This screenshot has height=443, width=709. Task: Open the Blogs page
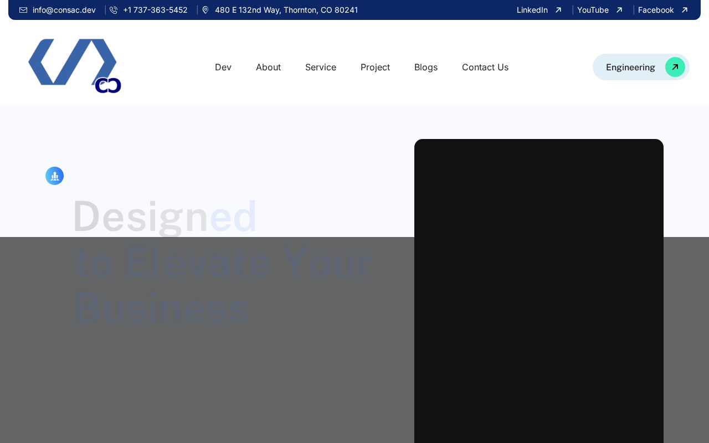(x=426, y=67)
